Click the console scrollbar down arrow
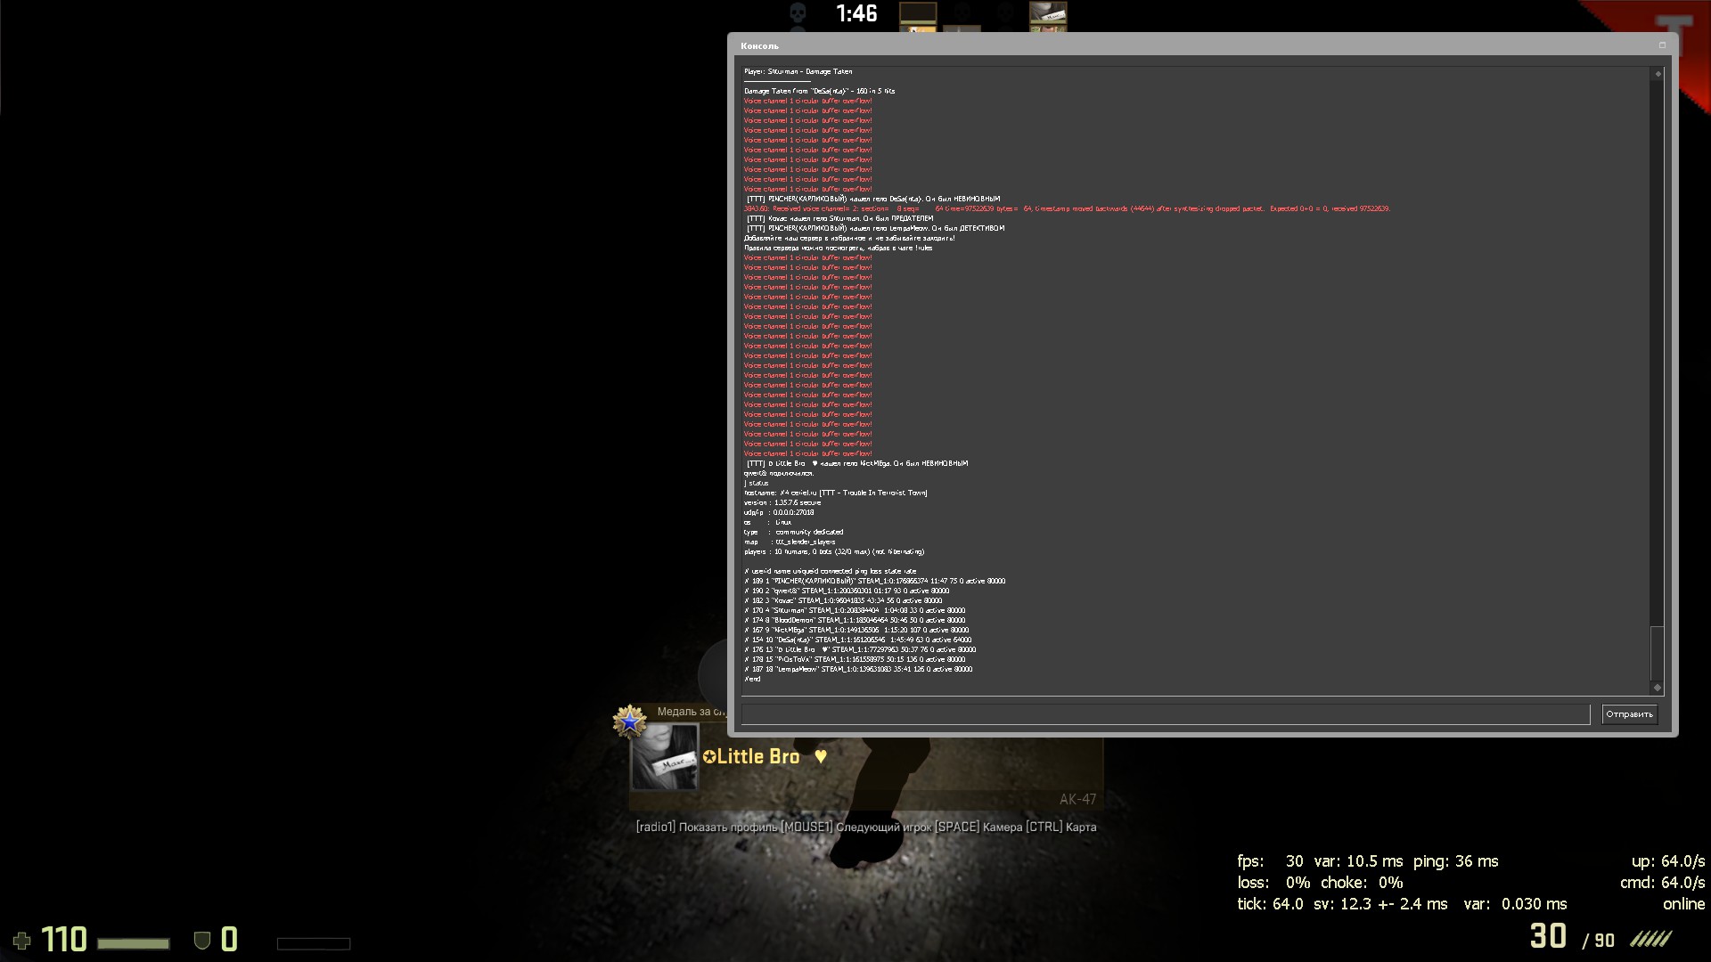This screenshot has height=962, width=1711. [x=1658, y=687]
